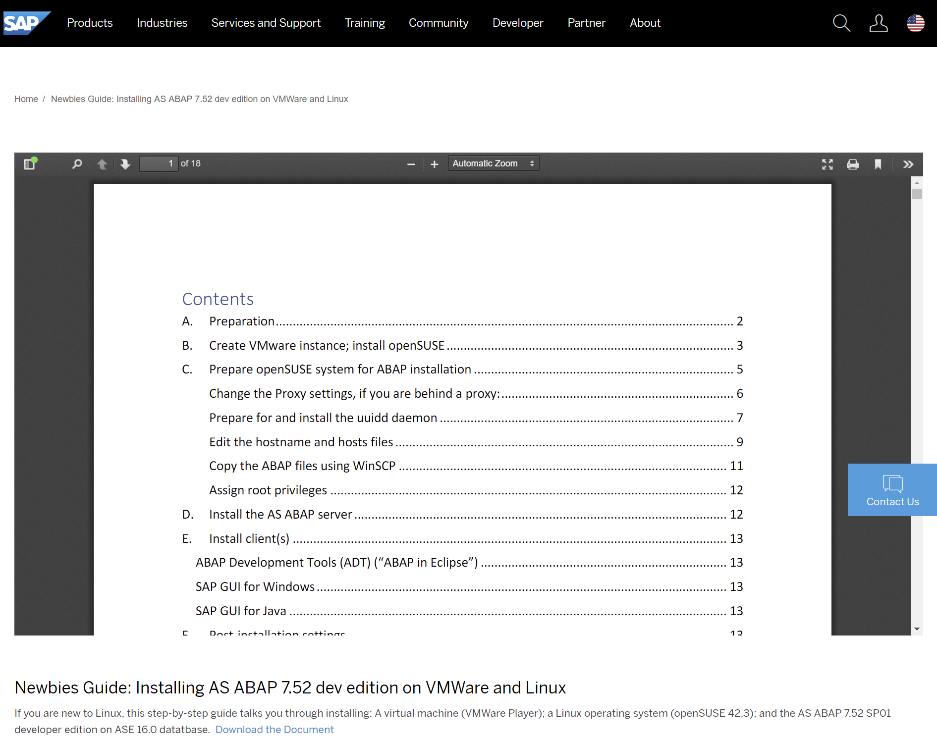Click the Contents heading in PDF
937x742 pixels.
tap(218, 299)
